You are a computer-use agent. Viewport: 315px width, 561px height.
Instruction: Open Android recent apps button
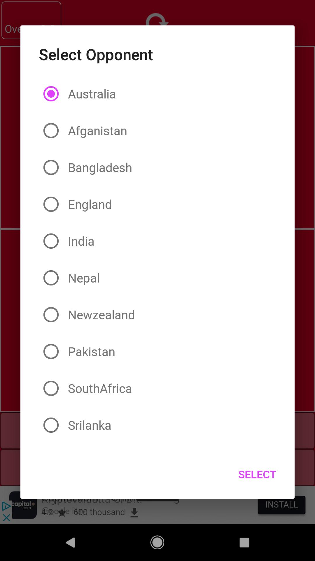[244, 543]
